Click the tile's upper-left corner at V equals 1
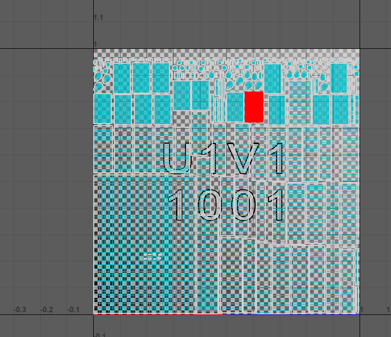This screenshot has height=337, width=391. (x=93, y=49)
